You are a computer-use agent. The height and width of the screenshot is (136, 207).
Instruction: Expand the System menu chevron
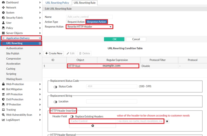pos(40,12)
